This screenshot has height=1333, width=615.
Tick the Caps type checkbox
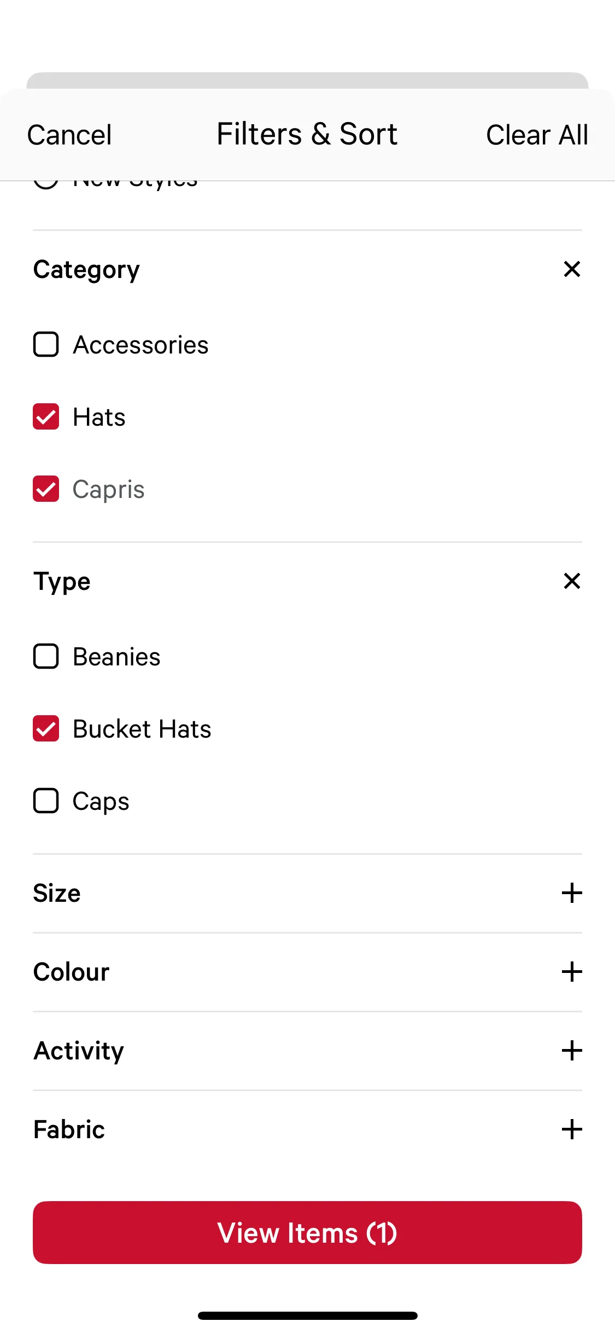click(46, 801)
